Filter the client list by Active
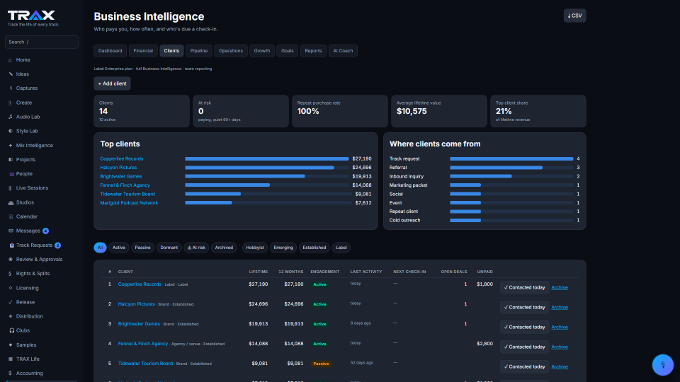 click(119, 248)
